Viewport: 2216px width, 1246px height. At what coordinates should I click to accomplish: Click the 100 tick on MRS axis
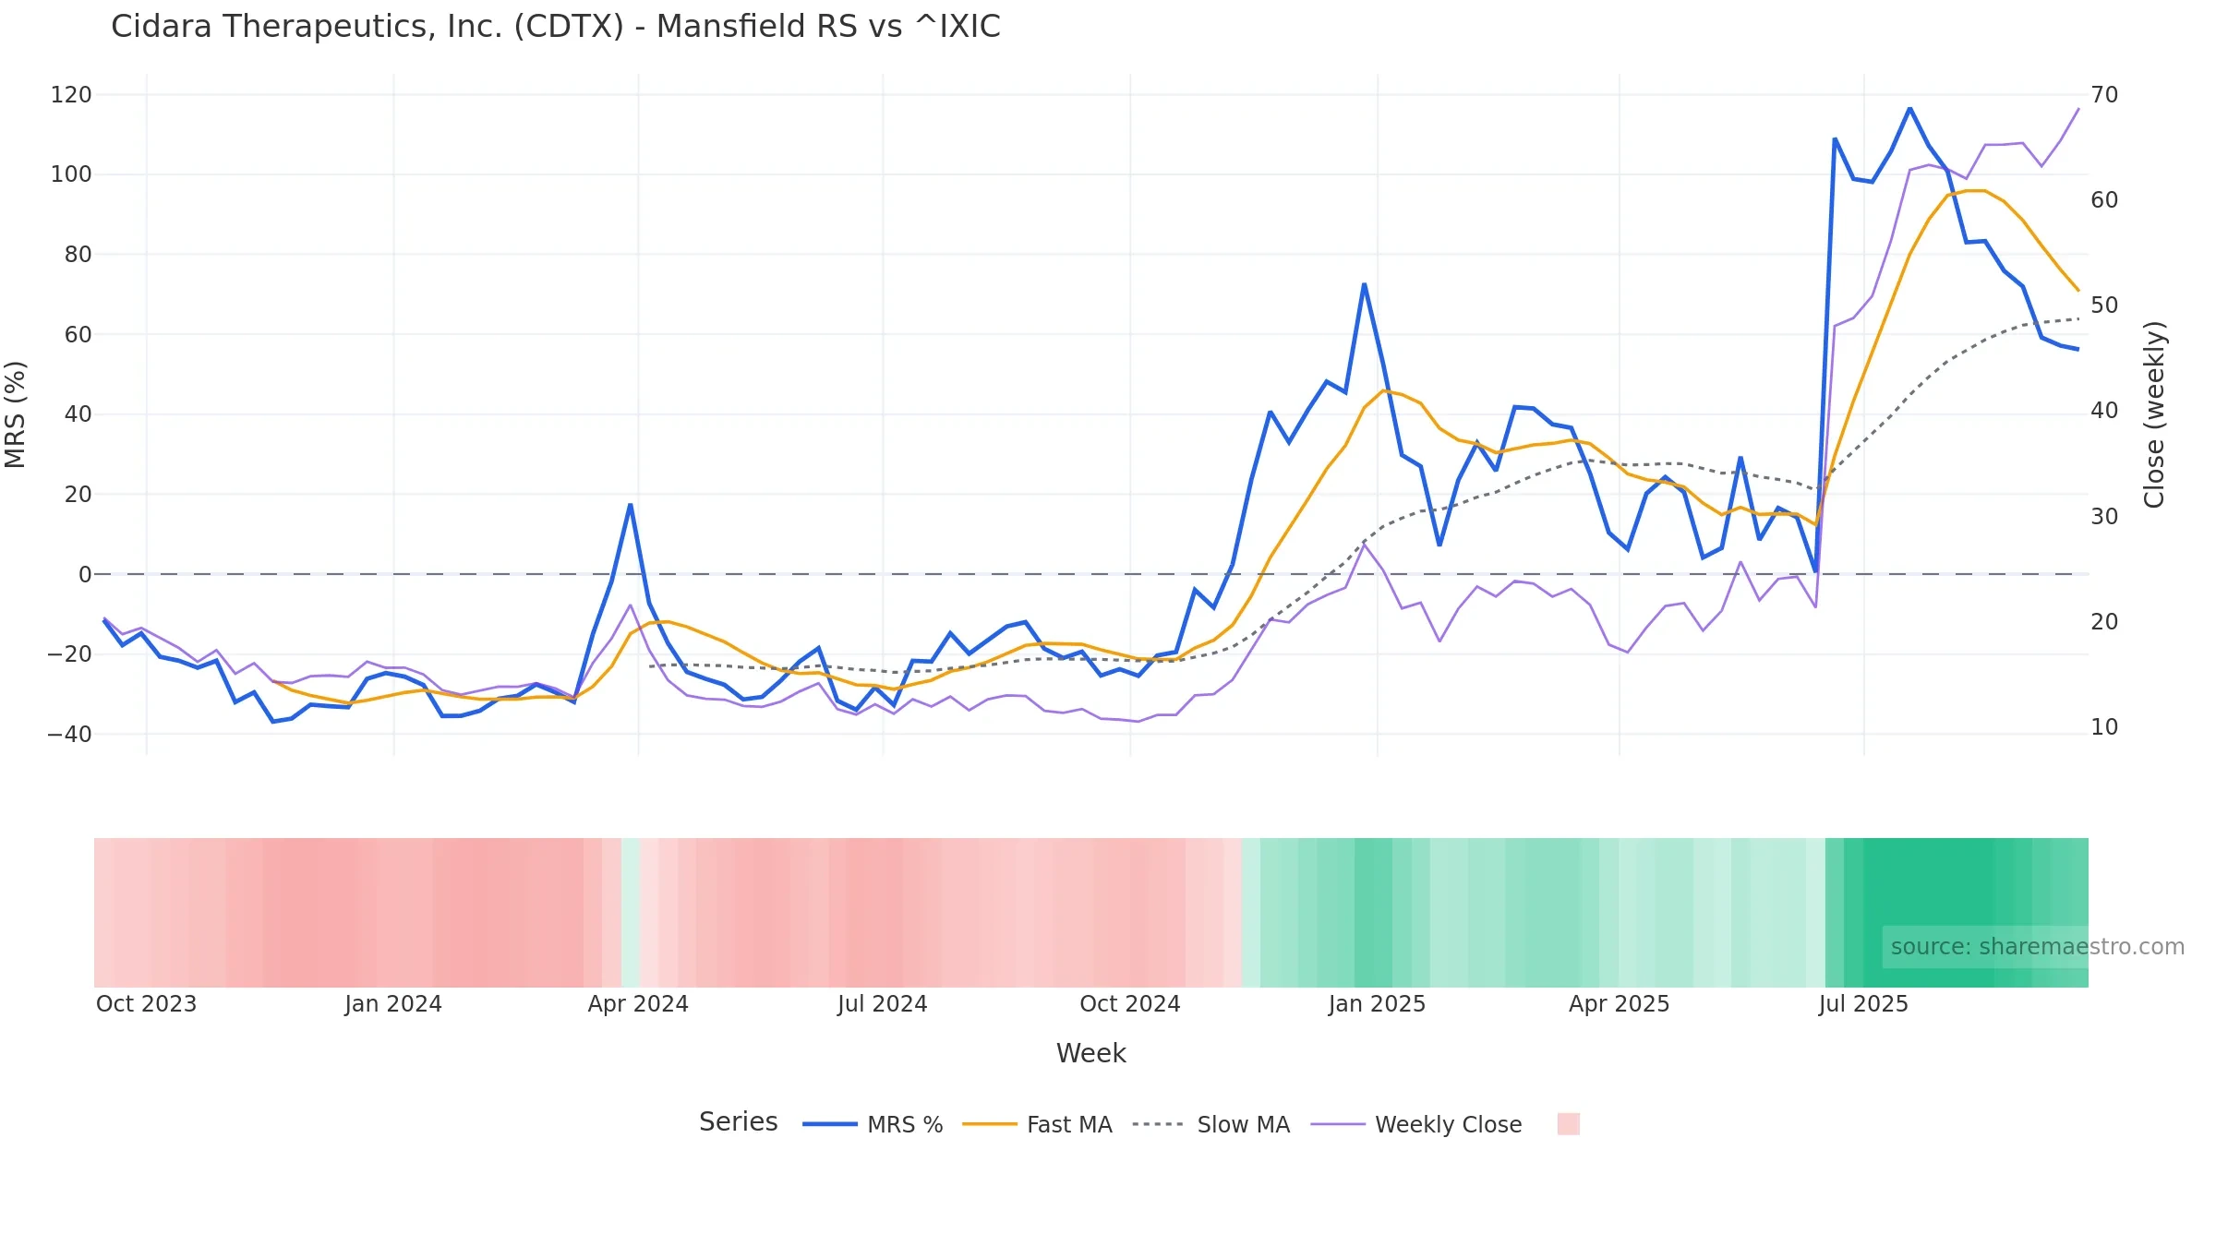(71, 174)
